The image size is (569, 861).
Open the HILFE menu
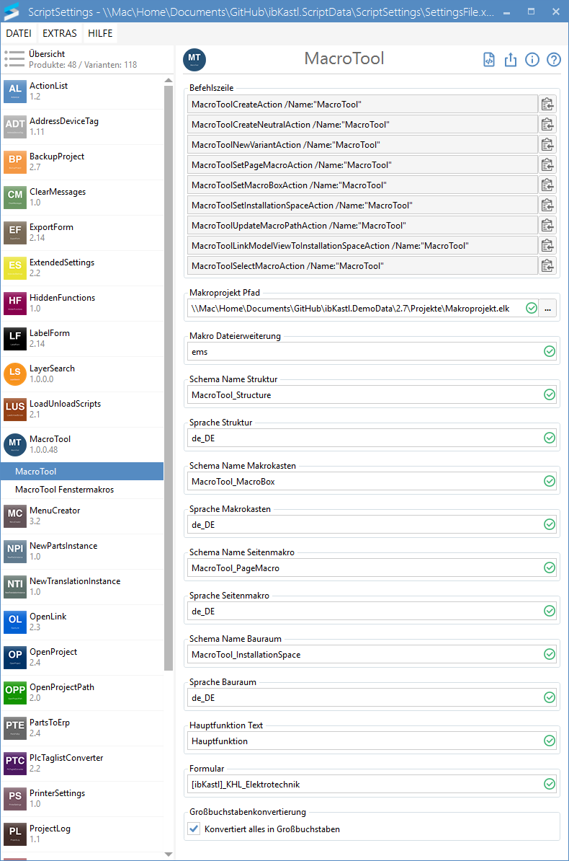pyautogui.click(x=100, y=34)
